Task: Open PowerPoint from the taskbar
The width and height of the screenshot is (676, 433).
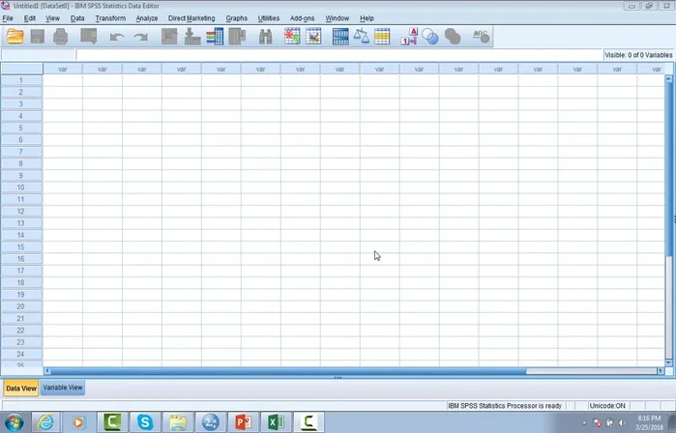Action: (x=243, y=422)
